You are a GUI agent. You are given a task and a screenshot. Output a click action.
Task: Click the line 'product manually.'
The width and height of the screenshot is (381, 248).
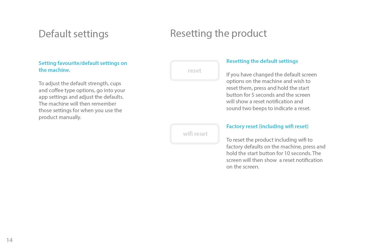[x=60, y=117]
